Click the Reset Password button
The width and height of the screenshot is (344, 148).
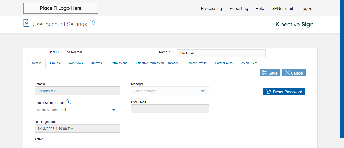(x=284, y=92)
